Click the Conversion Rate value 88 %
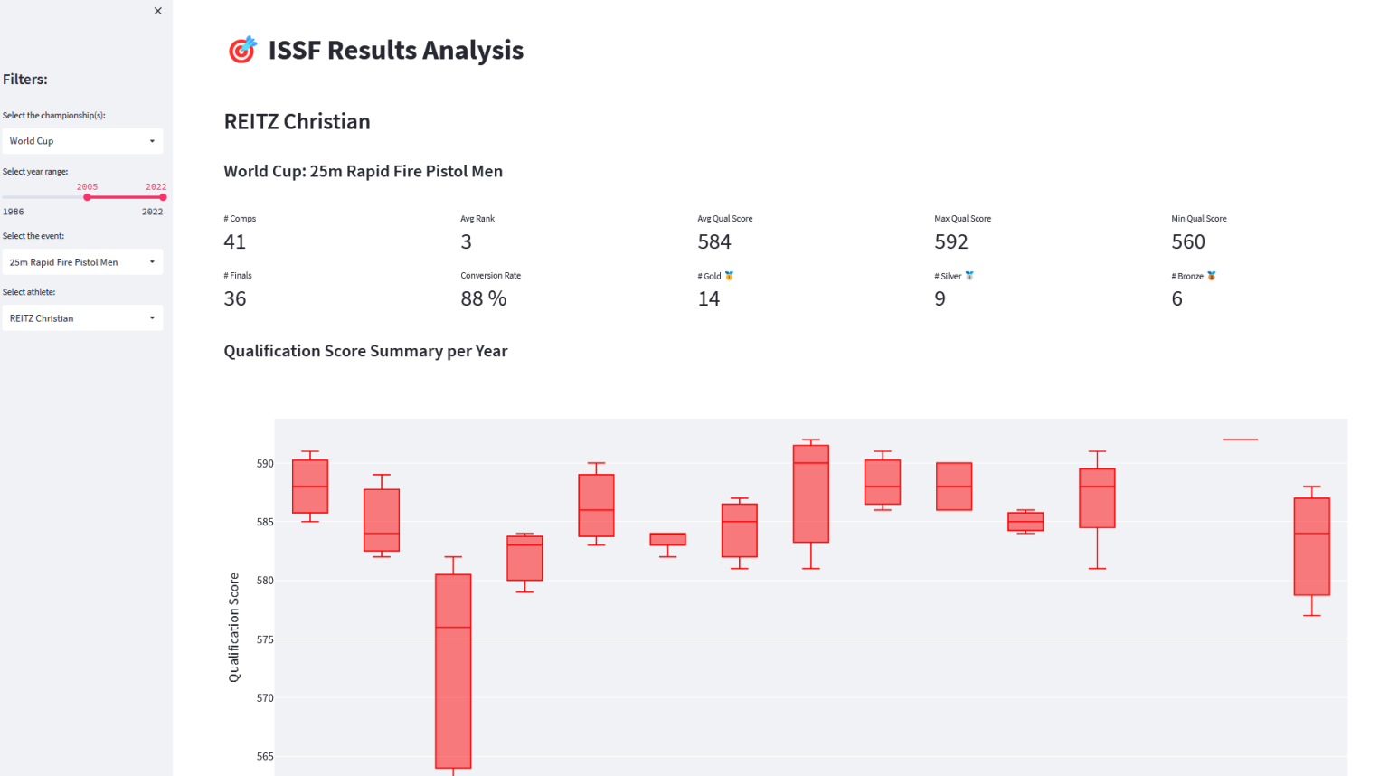The image size is (1389, 776). (x=483, y=299)
